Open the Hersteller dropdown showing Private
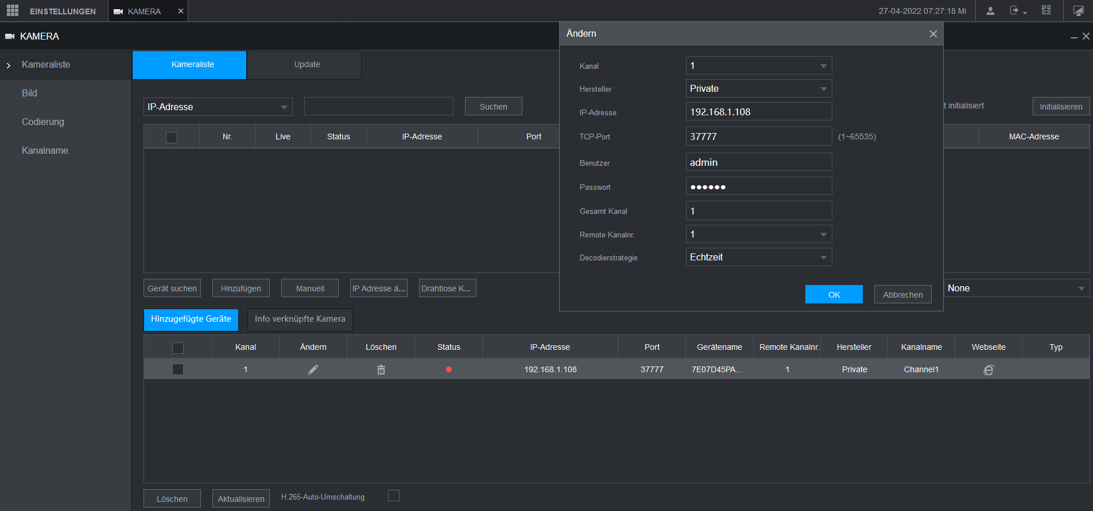Screen dimensions: 1093x511 [758, 89]
